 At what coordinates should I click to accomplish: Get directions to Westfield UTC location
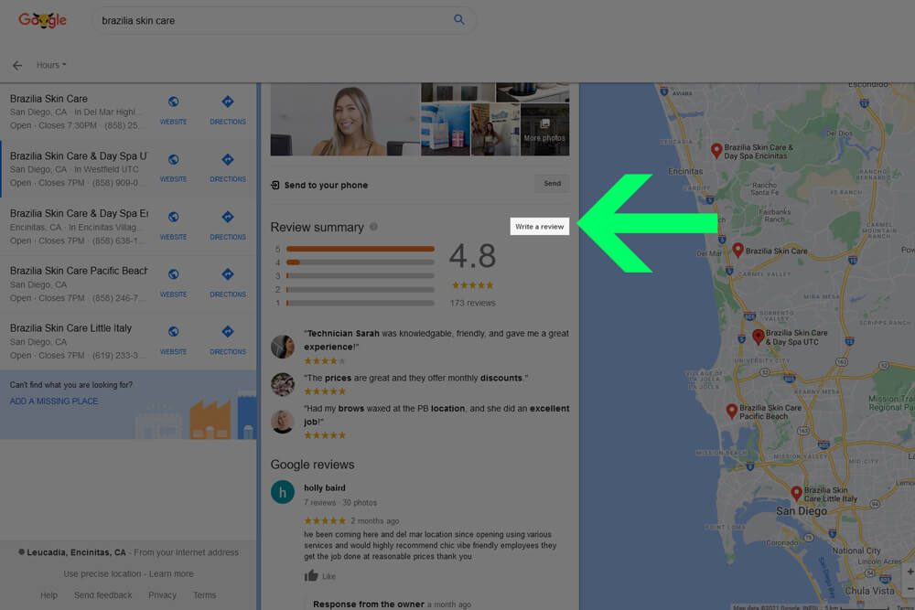tap(228, 168)
